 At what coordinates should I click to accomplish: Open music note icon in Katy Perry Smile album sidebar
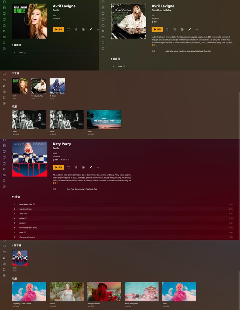point(4,169)
